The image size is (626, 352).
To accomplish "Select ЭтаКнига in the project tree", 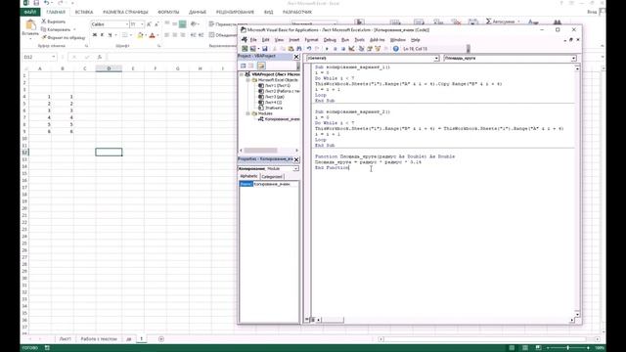I will (274, 109).
